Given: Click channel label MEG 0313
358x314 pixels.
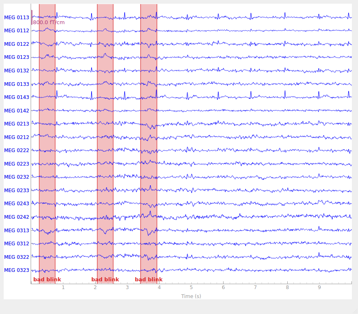Looking at the screenshot, I should (x=17, y=231).
